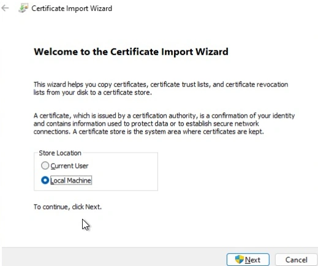
Task: Click the Welcome to the Certificate Import Wizard heading
Action: (x=131, y=51)
